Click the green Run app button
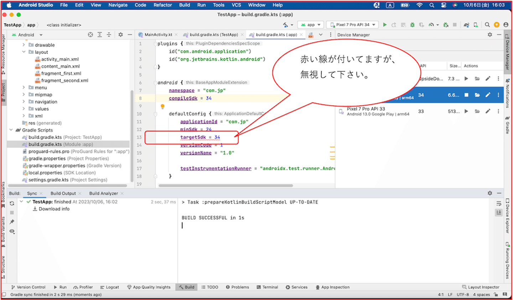513x300 pixels. 385,25
